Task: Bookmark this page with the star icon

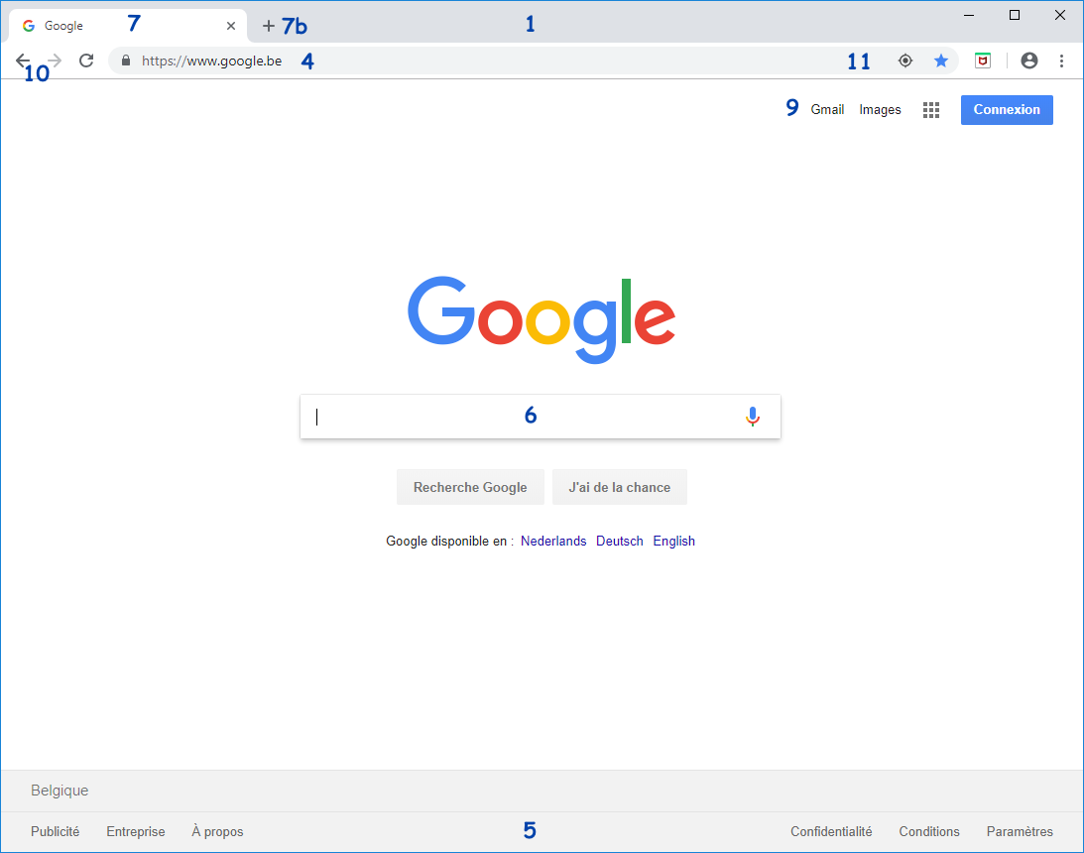Action: pyautogui.click(x=941, y=61)
